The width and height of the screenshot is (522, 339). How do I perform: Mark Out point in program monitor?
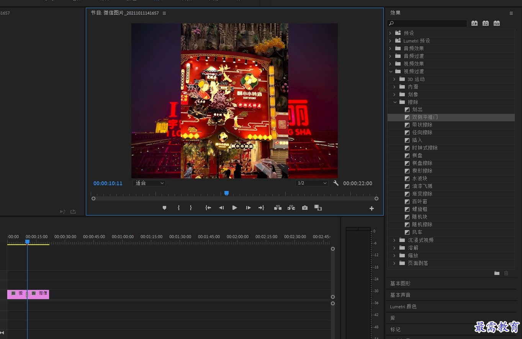point(191,208)
